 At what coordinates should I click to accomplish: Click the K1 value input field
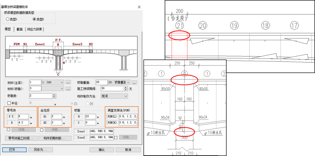[57, 117]
